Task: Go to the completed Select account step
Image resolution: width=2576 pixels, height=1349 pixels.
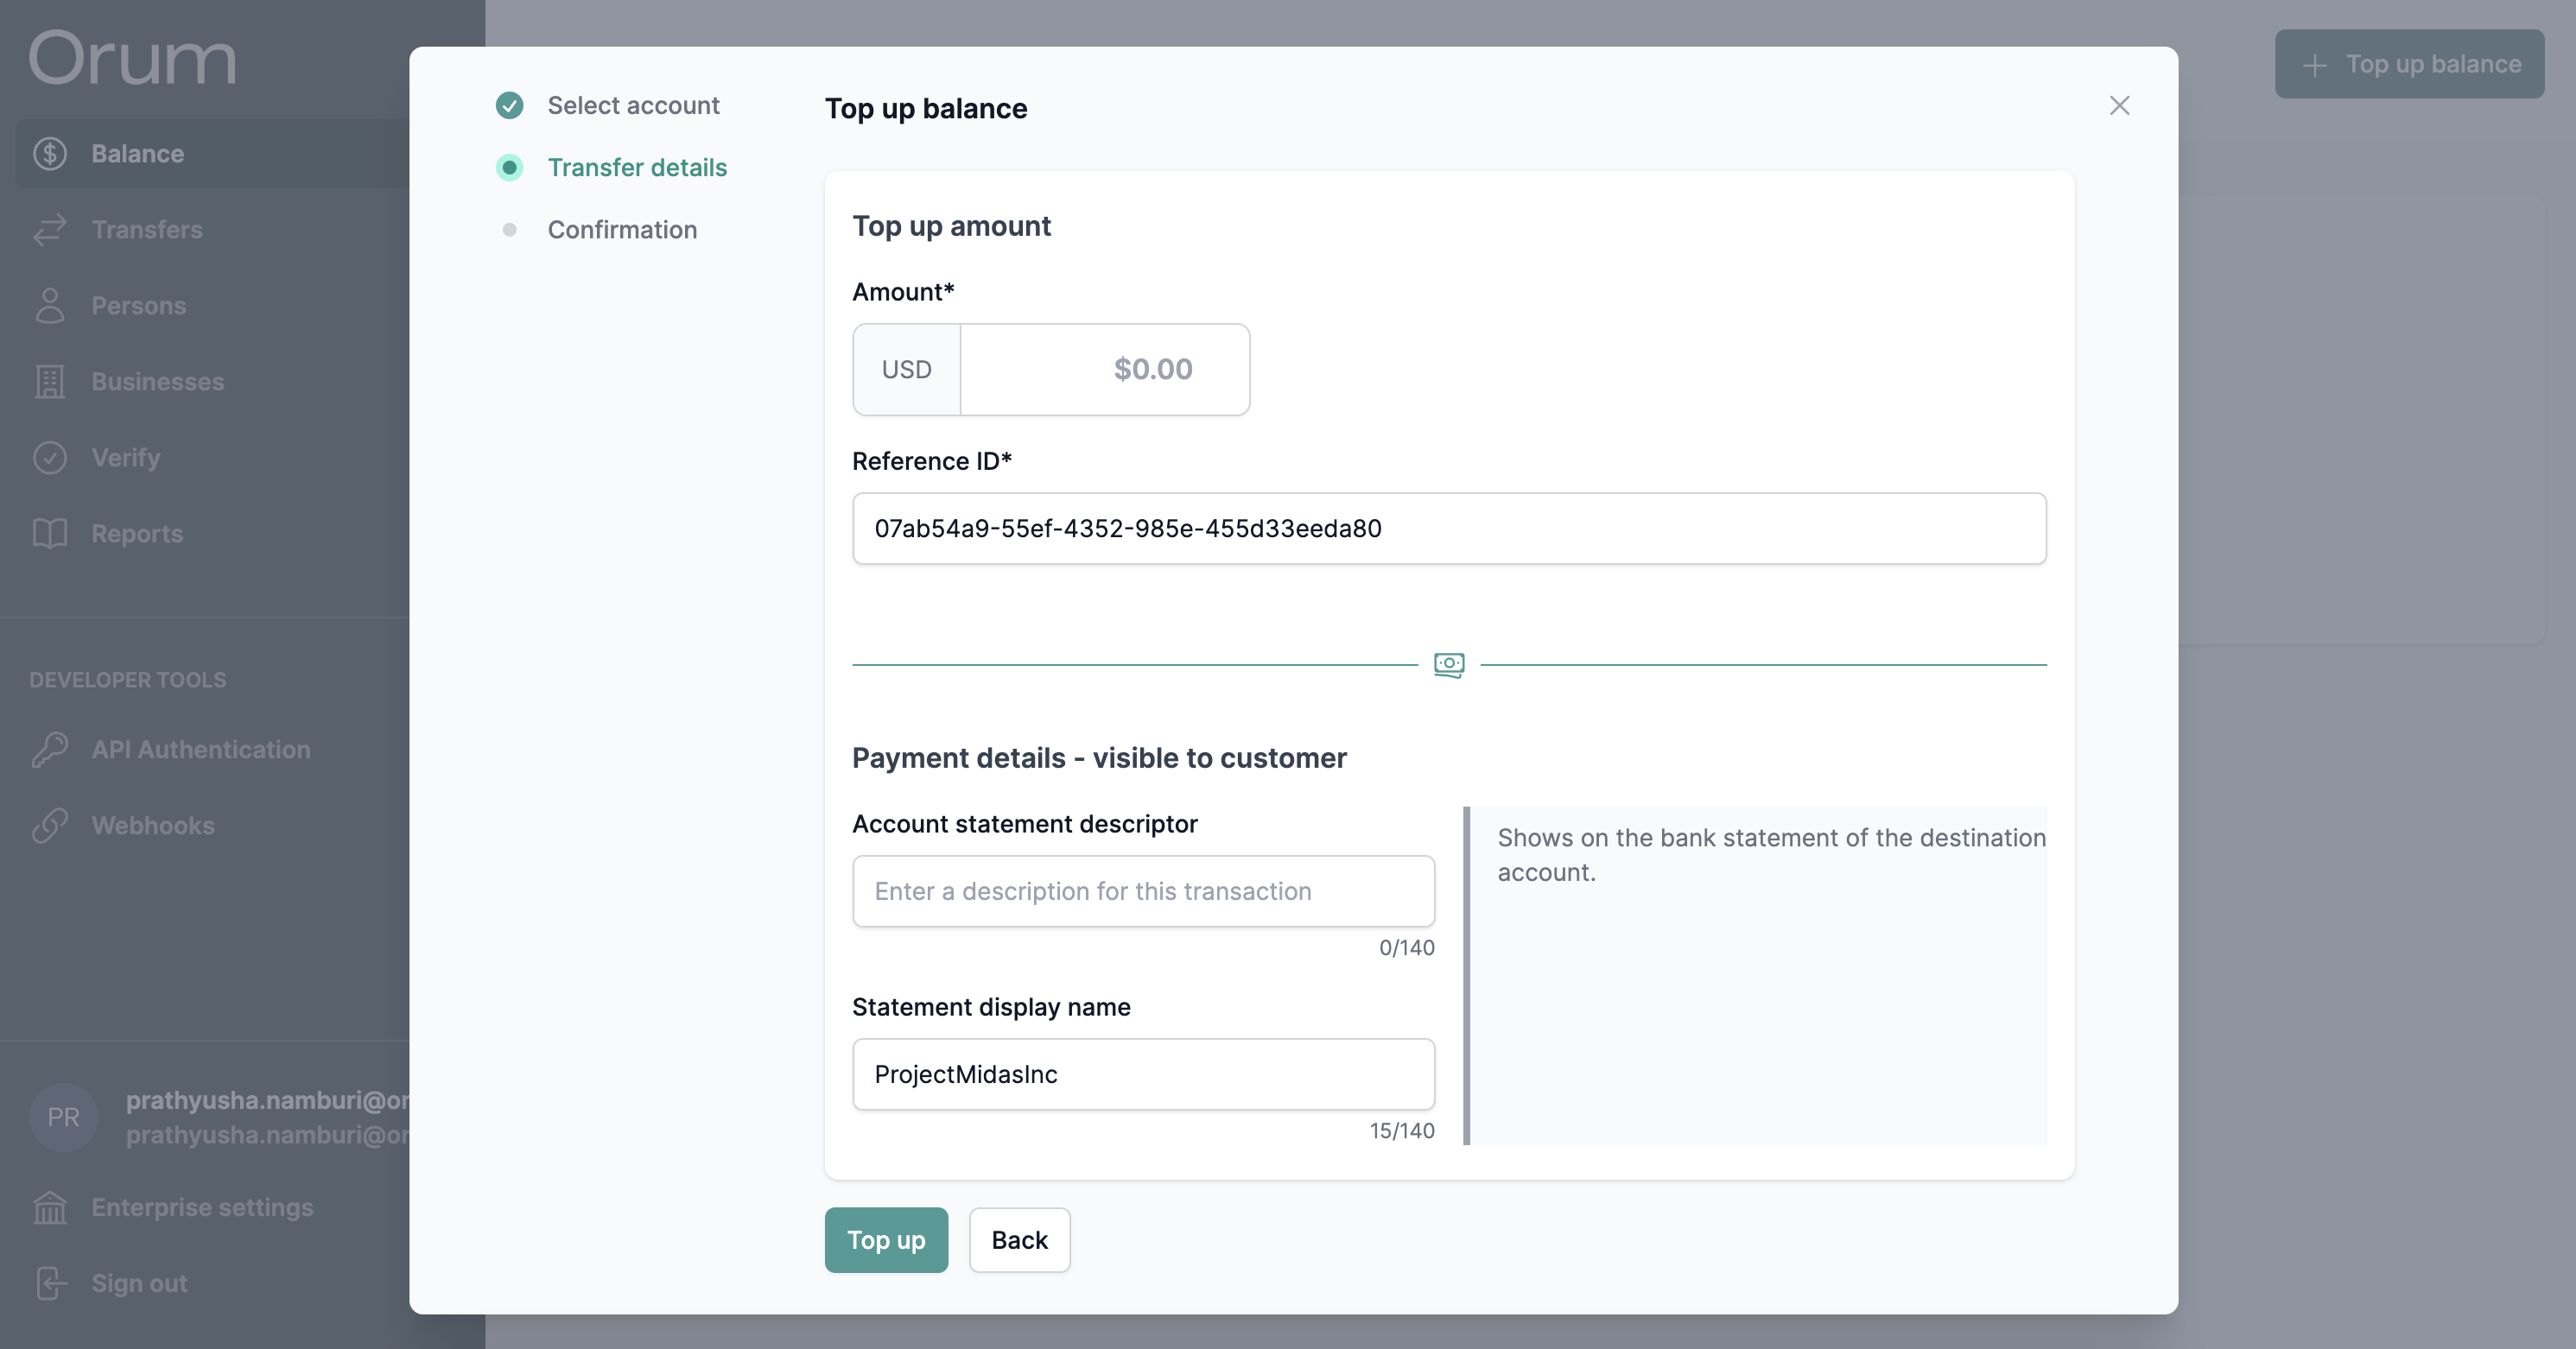Action: [x=632, y=106]
